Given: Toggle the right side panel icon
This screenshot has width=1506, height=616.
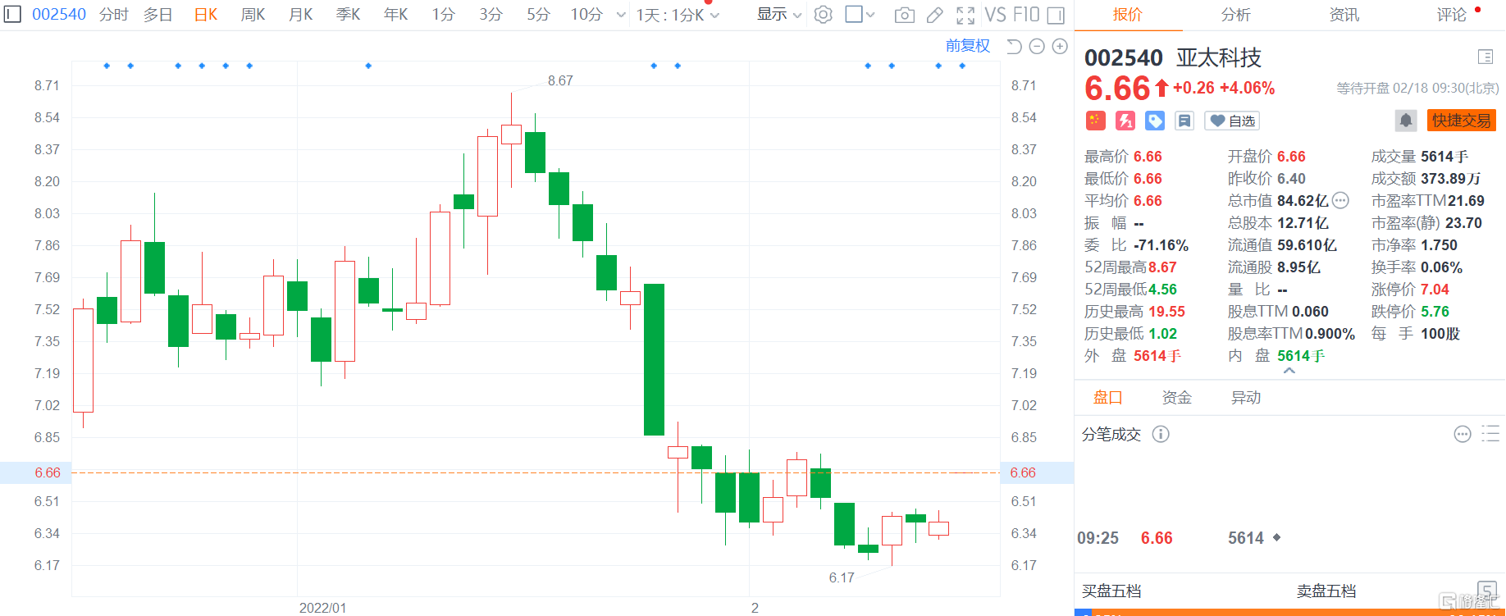Looking at the screenshot, I should click(1056, 15).
